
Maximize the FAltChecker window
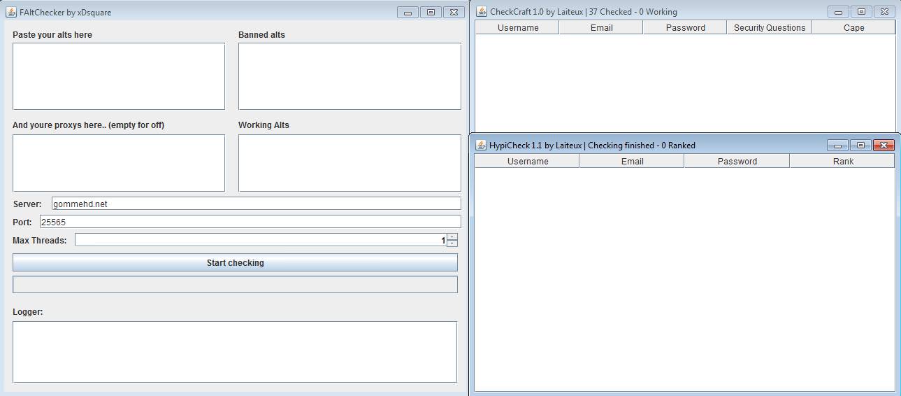pos(431,12)
